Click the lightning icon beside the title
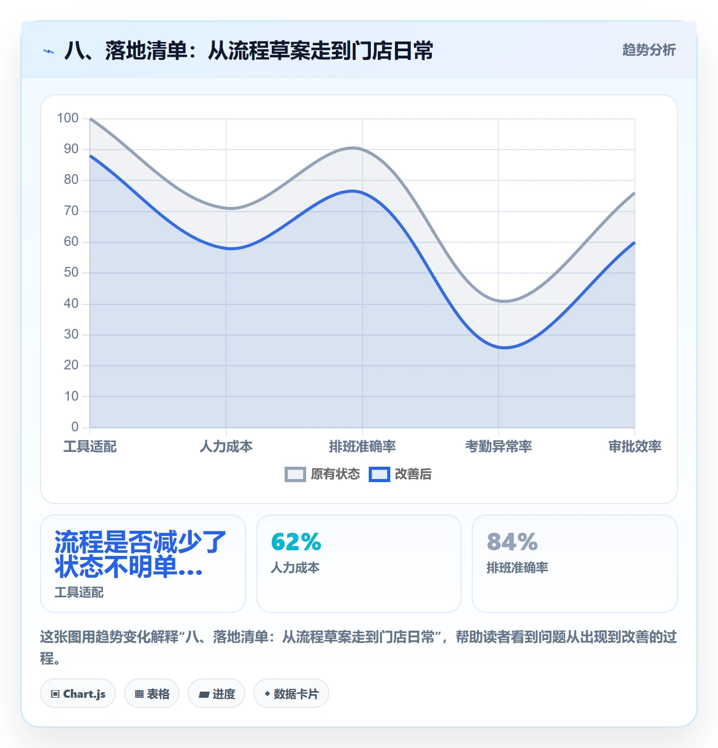Viewport: 718px width, 748px height. (49, 51)
